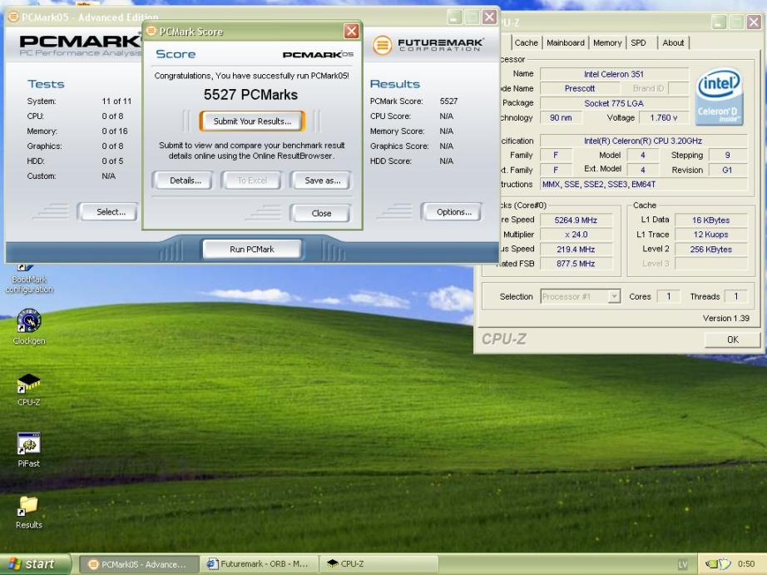Click the L1 Trace value 12 Kuops
This screenshot has width=767, height=575.
(710, 235)
